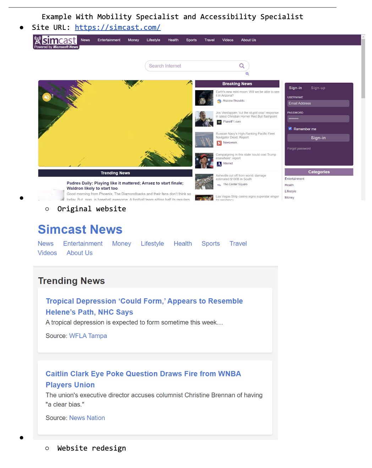Viewport: 372px width, 468px height.
Task: Open Lifestyle in the redesigned navigation
Action: tap(152, 244)
